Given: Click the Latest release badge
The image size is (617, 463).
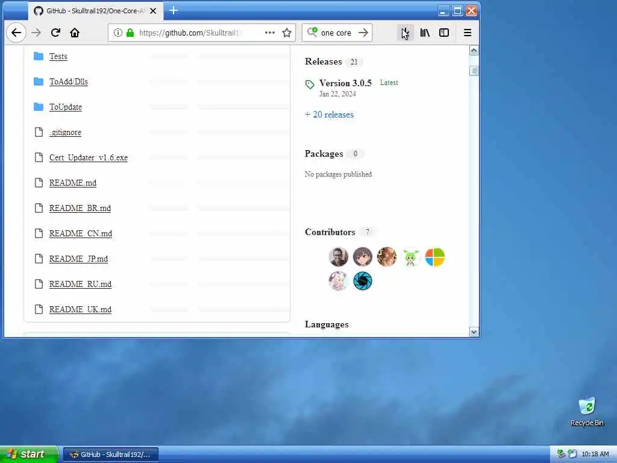Looking at the screenshot, I should coord(389,83).
